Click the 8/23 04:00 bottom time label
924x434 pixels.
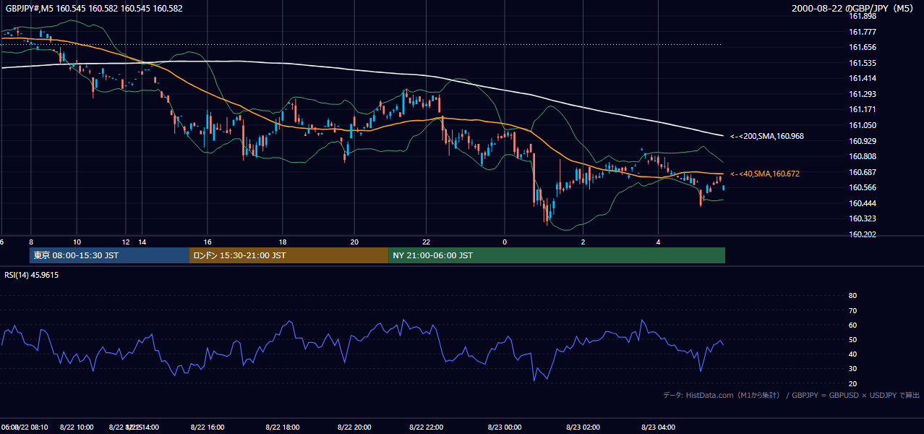658,427
